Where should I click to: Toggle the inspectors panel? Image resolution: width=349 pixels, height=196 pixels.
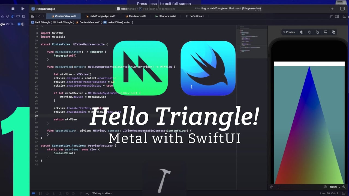point(342,9)
